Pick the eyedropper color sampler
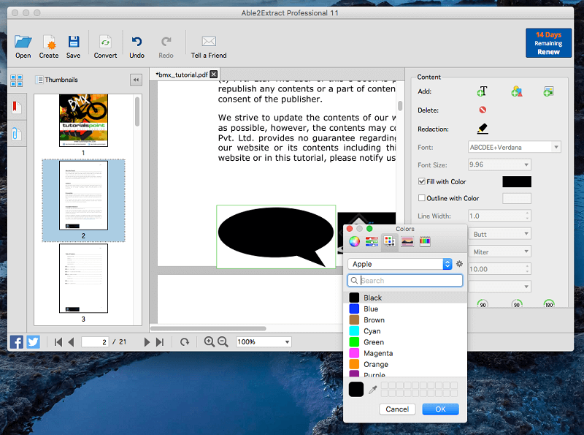This screenshot has height=435, width=584. tap(372, 390)
